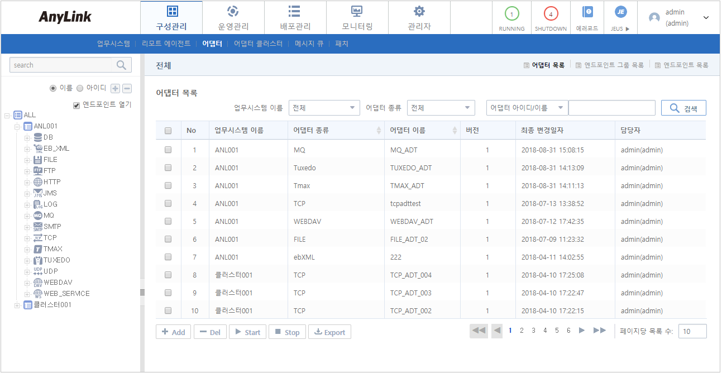
Task: Open the 어댑터 종류 dropdown
Action: pyautogui.click(x=441, y=108)
